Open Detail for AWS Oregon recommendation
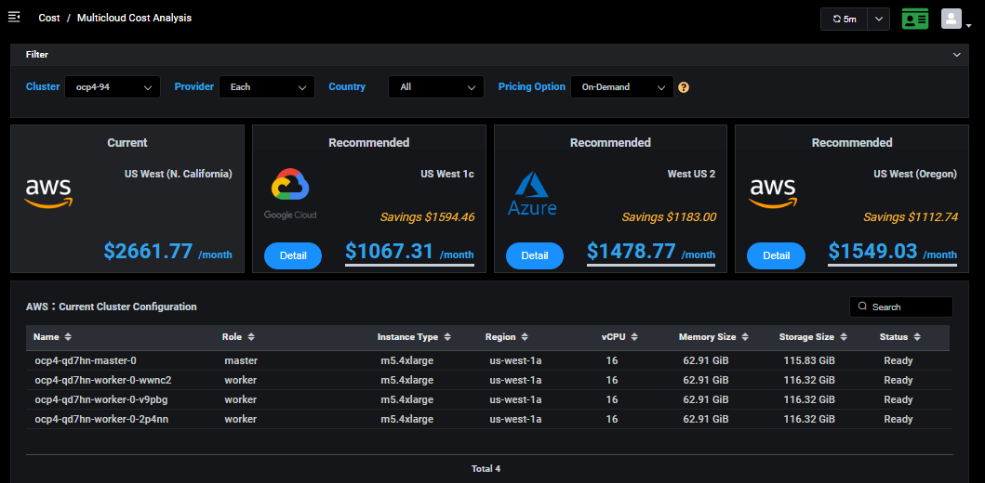This screenshot has width=985, height=483. click(776, 255)
